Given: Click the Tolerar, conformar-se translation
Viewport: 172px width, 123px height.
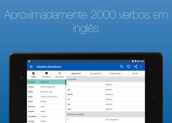Looking at the screenshot, I should [49, 96].
